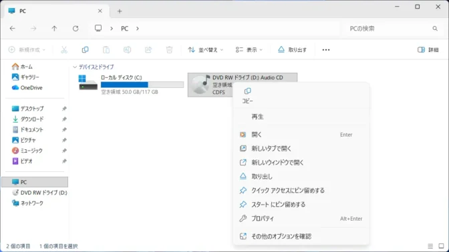
Task: Click the Copy toolbar icon
Action: point(85,50)
